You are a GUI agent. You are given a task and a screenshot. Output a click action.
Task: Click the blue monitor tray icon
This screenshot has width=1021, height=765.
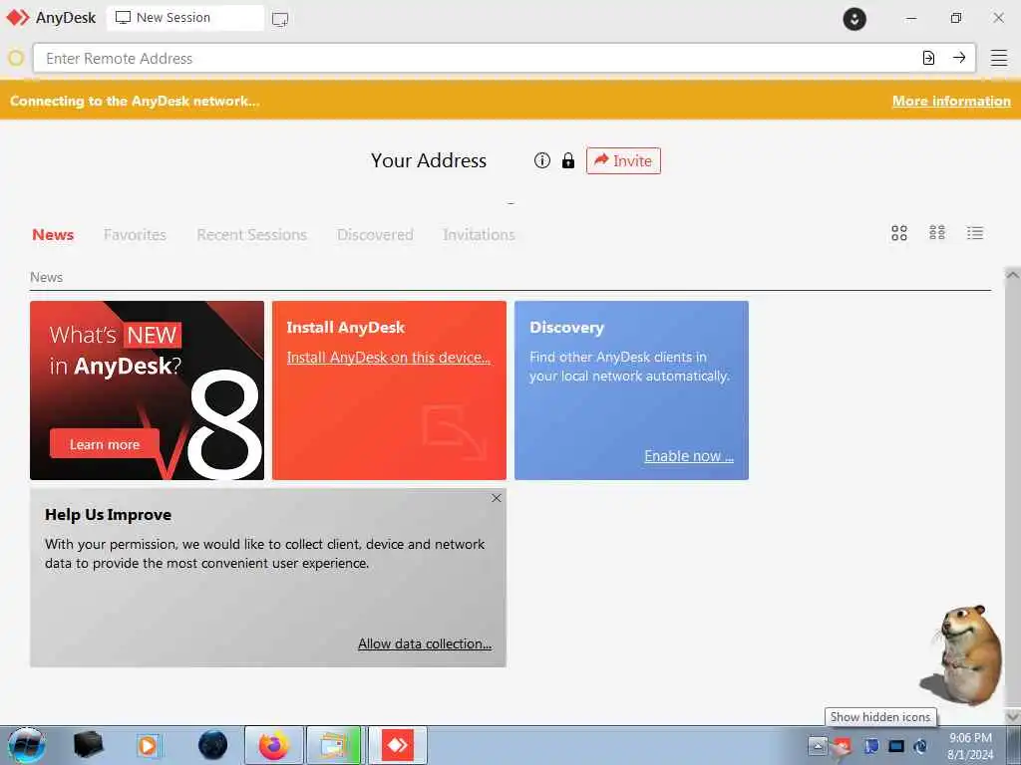(x=896, y=746)
